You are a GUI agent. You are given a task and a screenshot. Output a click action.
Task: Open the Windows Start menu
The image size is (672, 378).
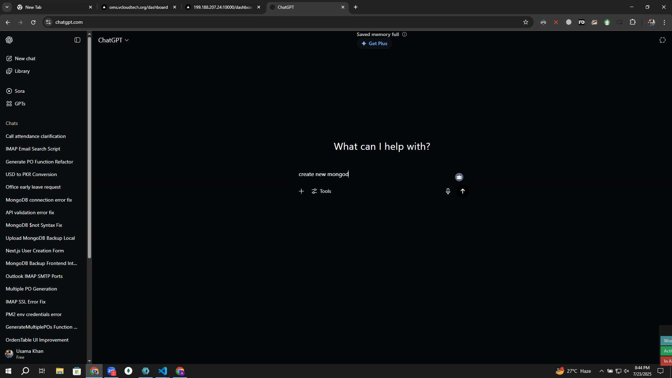(8, 371)
